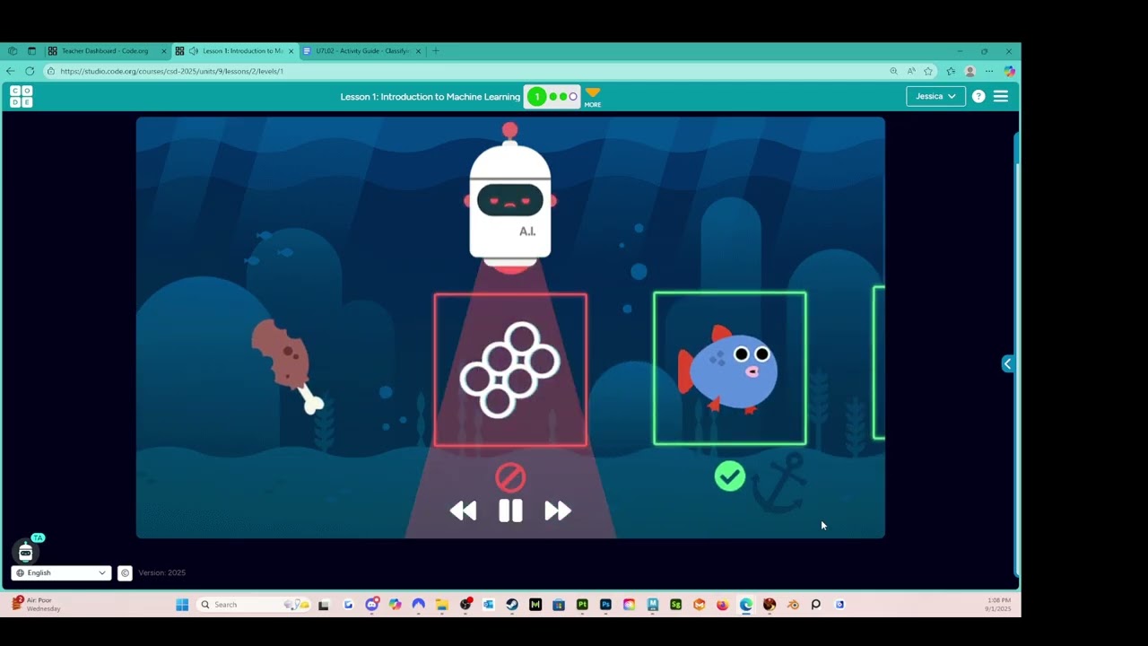The image size is (1148, 646).
Task: Click the fast-forward double-arrow button
Action: click(x=558, y=511)
